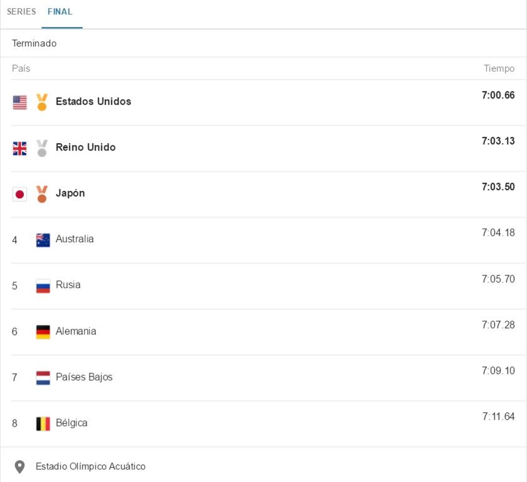The width and height of the screenshot is (527, 482).
Task: Click the Estadio Olímpico Acuático venue
Action: click(91, 466)
